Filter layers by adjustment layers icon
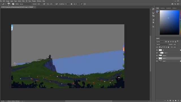The width and height of the screenshot is (181, 102). point(169,42)
